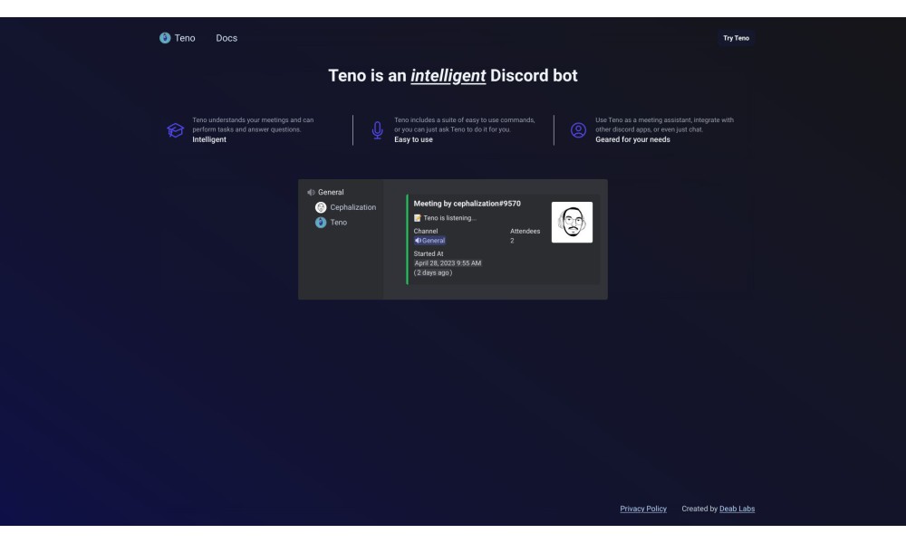
Task: Click the 'Easy to use' heading
Action: coord(413,139)
